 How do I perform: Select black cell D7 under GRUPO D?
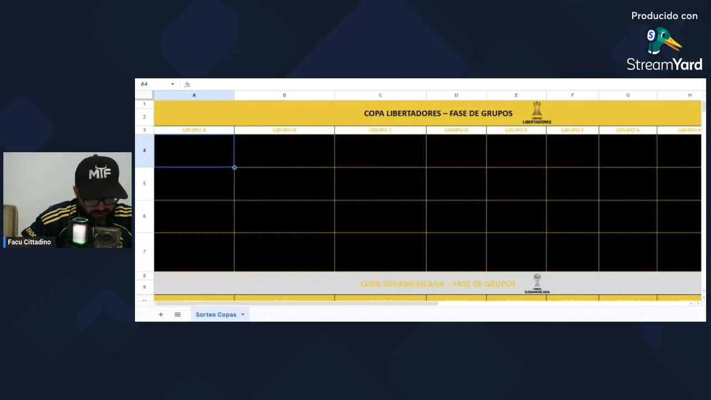click(456, 252)
